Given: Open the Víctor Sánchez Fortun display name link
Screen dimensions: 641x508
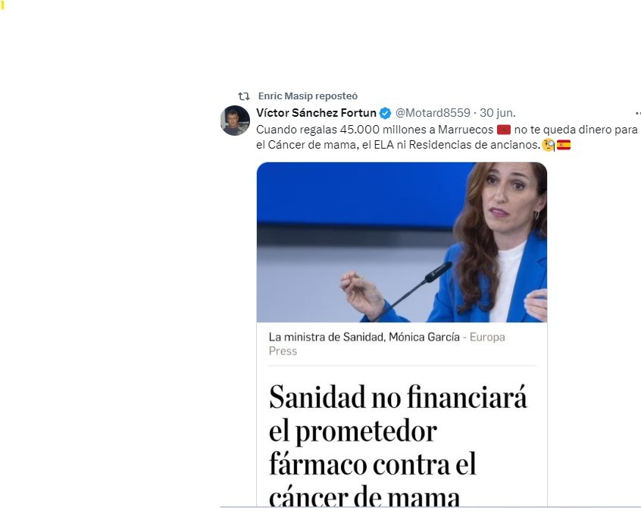Looking at the screenshot, I should 316,113.
